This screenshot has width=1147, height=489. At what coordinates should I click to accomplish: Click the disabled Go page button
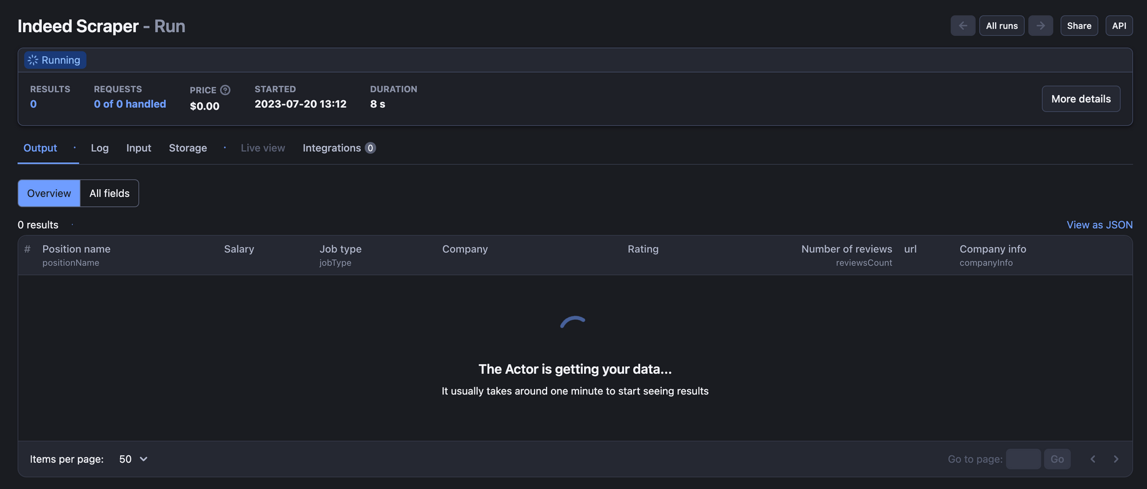click(x=1058, y=459)
